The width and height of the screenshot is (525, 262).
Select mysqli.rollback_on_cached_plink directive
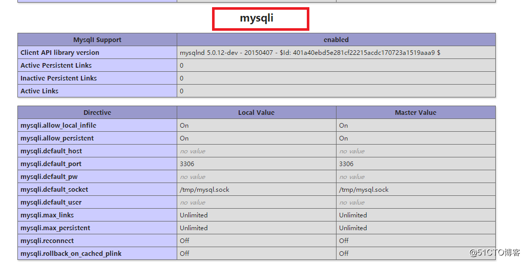point(71,253)
